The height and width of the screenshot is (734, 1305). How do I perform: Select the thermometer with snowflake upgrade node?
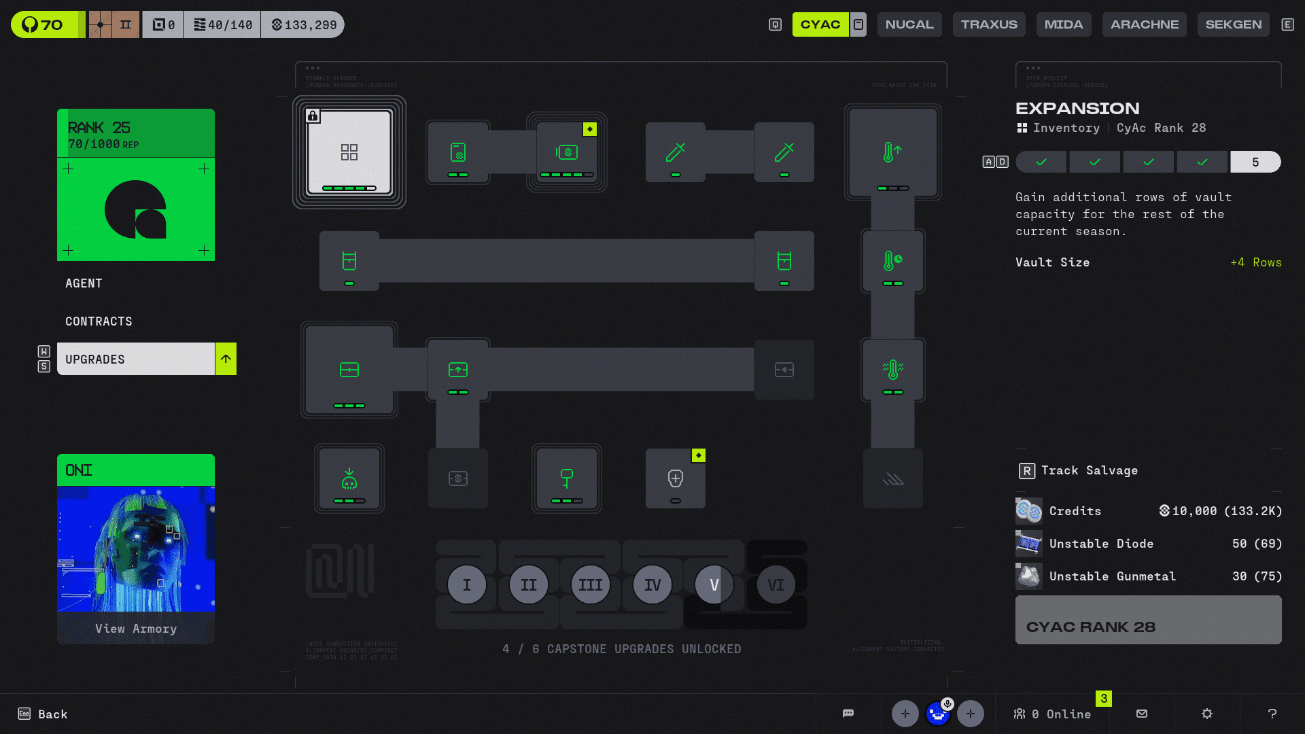click(892, 370)
